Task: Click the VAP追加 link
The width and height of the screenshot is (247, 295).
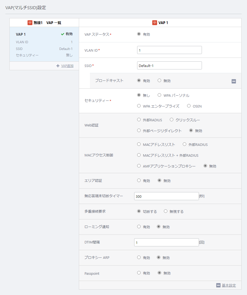Action: (67, 66)
